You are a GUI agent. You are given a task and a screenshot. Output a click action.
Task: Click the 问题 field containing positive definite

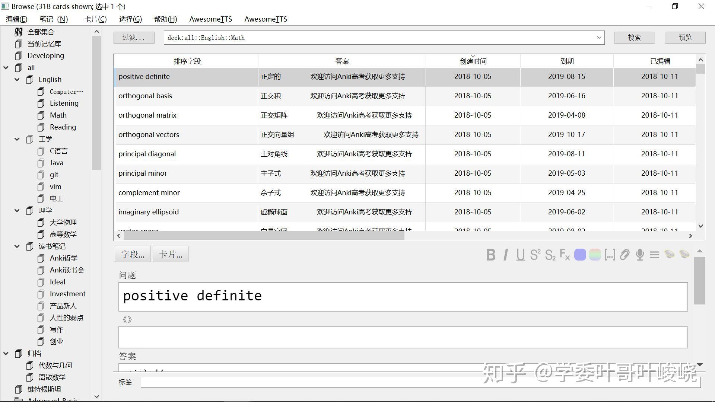(x=403, y=297)
